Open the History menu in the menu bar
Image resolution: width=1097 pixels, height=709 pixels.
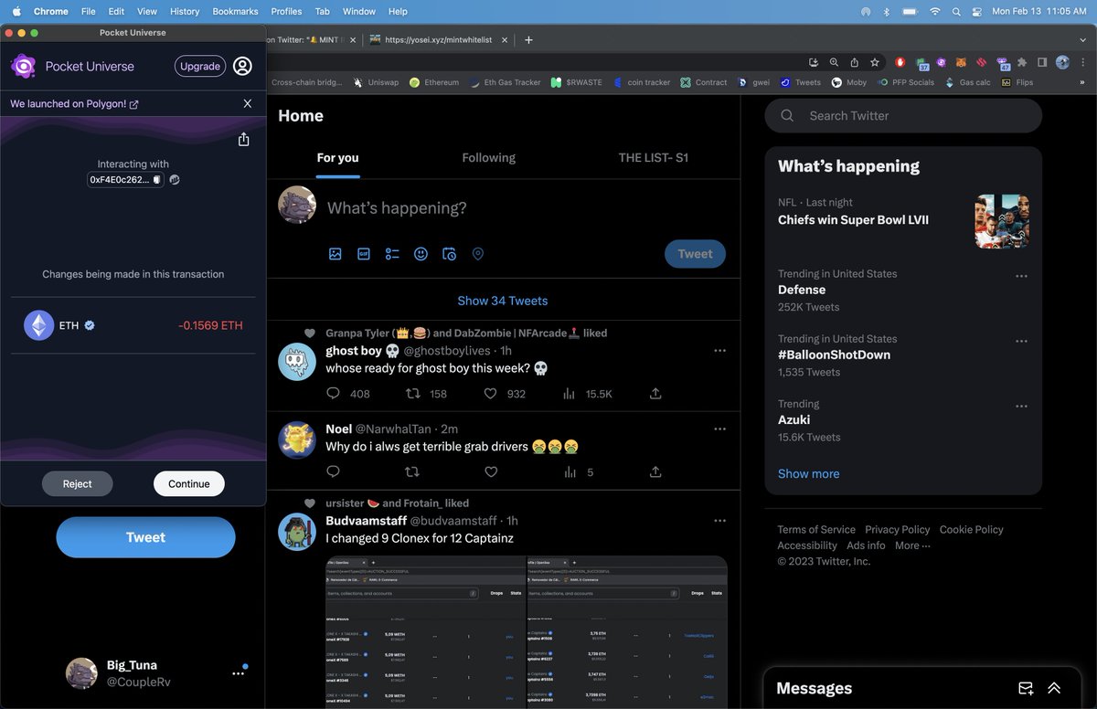185,11
